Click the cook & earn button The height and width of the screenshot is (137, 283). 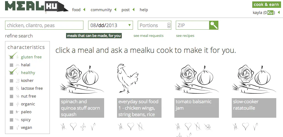[266, 4]
